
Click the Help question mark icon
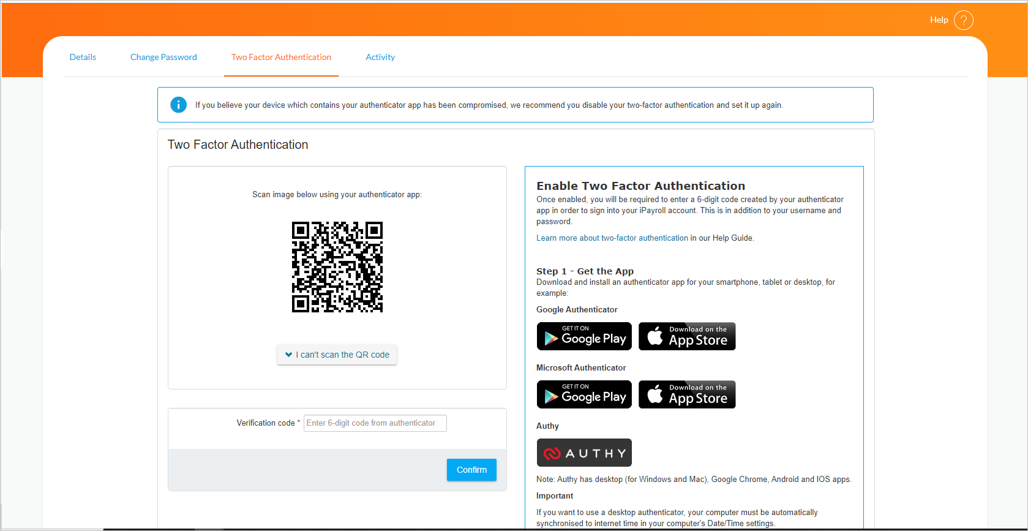point(963,20)
